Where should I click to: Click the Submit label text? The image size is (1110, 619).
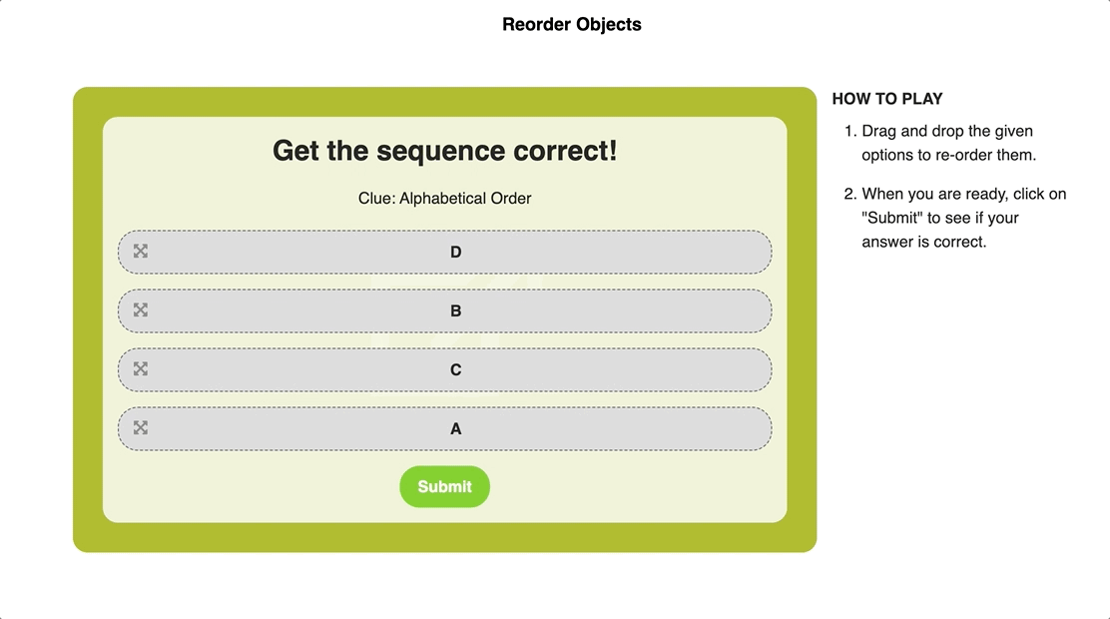[444, 486]
